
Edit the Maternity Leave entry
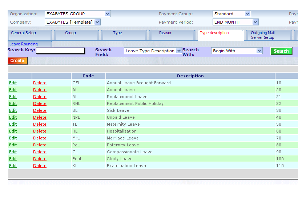pos(13,124)
